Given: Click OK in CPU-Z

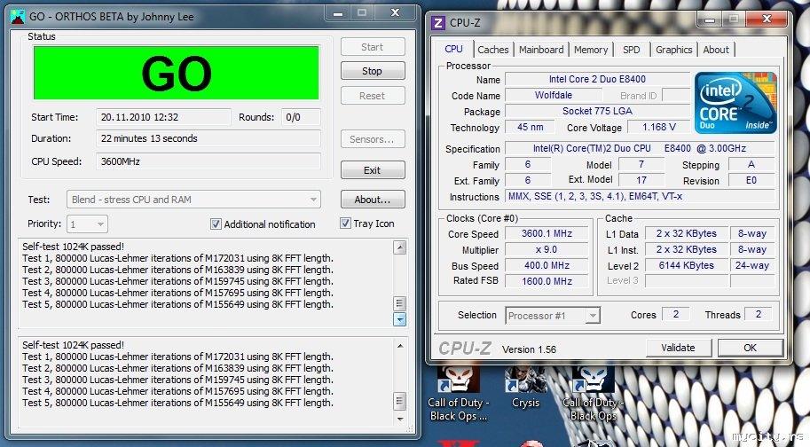Looking at the screenshot, I should click(750, 348).
